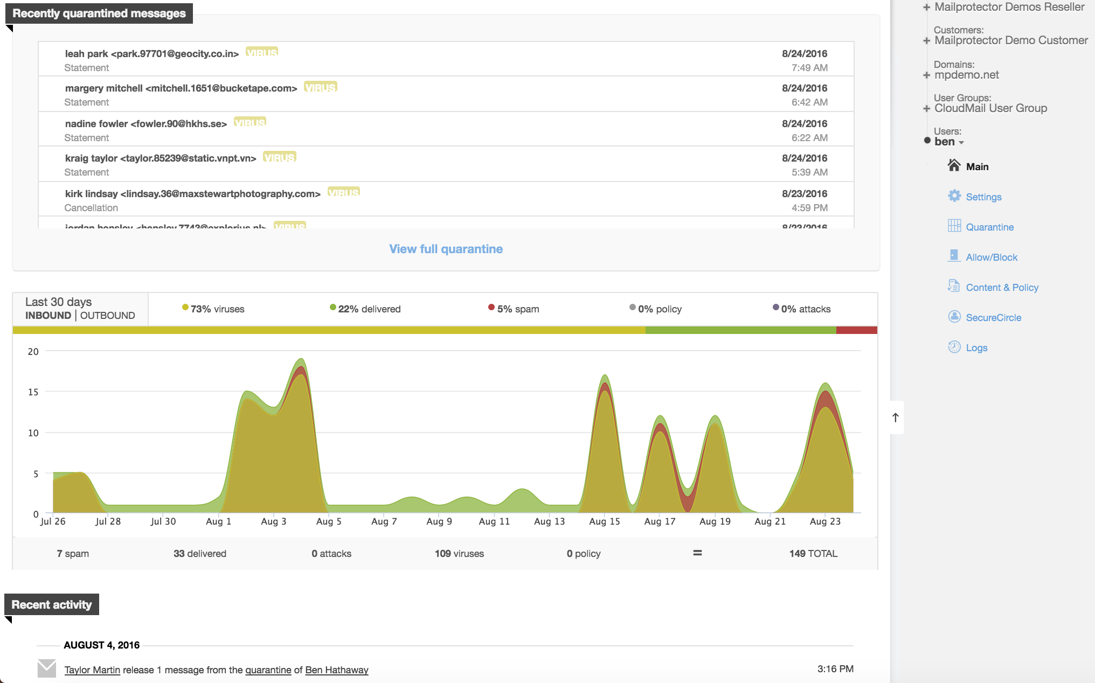This screenshot has width=1095, height=683.
Task: Click the 0 attacks total
Action: pyautogui.click(x=331, y=554)
